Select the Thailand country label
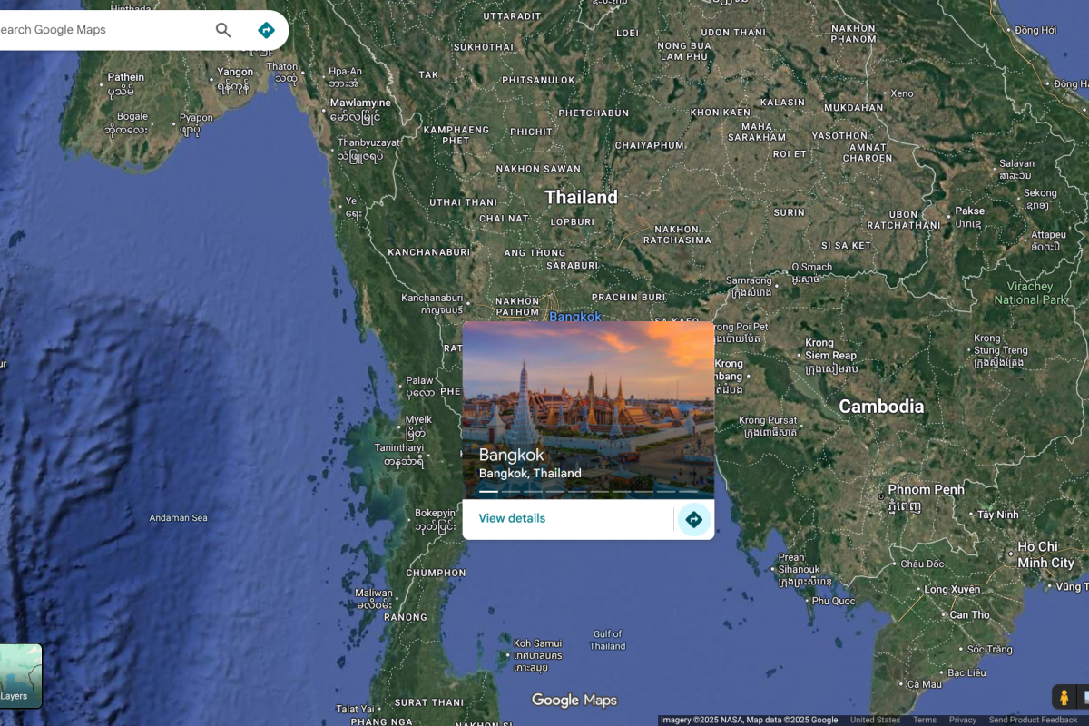This screenshot has width=1089, height=726. pyautogui.click(x=581, y=197)
